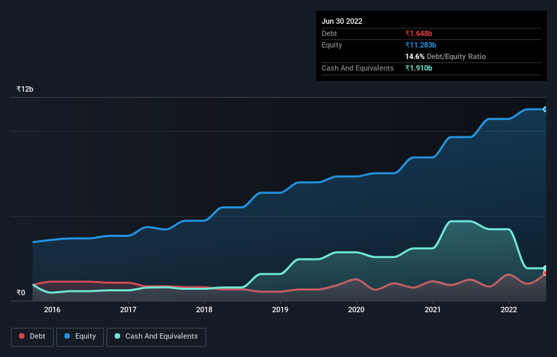The height and width of the screenshot is (357, 557).
Task: Click the 2020 x-axis label
Action: [x=356, y=309]
